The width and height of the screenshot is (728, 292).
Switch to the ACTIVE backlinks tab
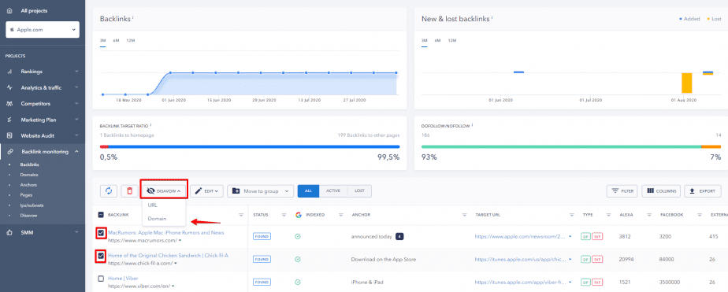(333, 191)
